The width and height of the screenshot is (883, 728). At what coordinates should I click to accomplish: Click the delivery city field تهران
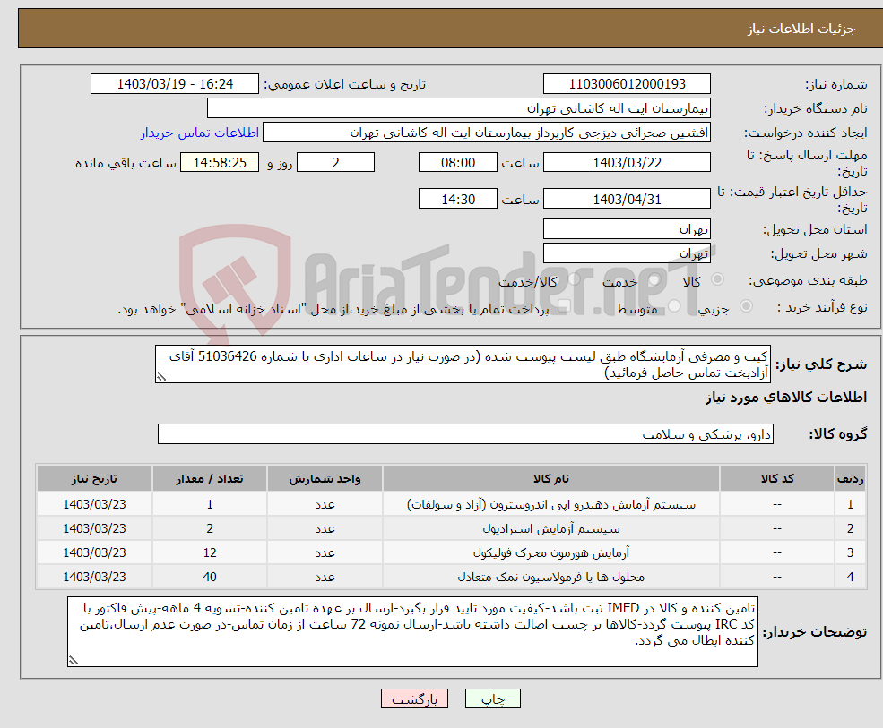[x=627, y=253]
